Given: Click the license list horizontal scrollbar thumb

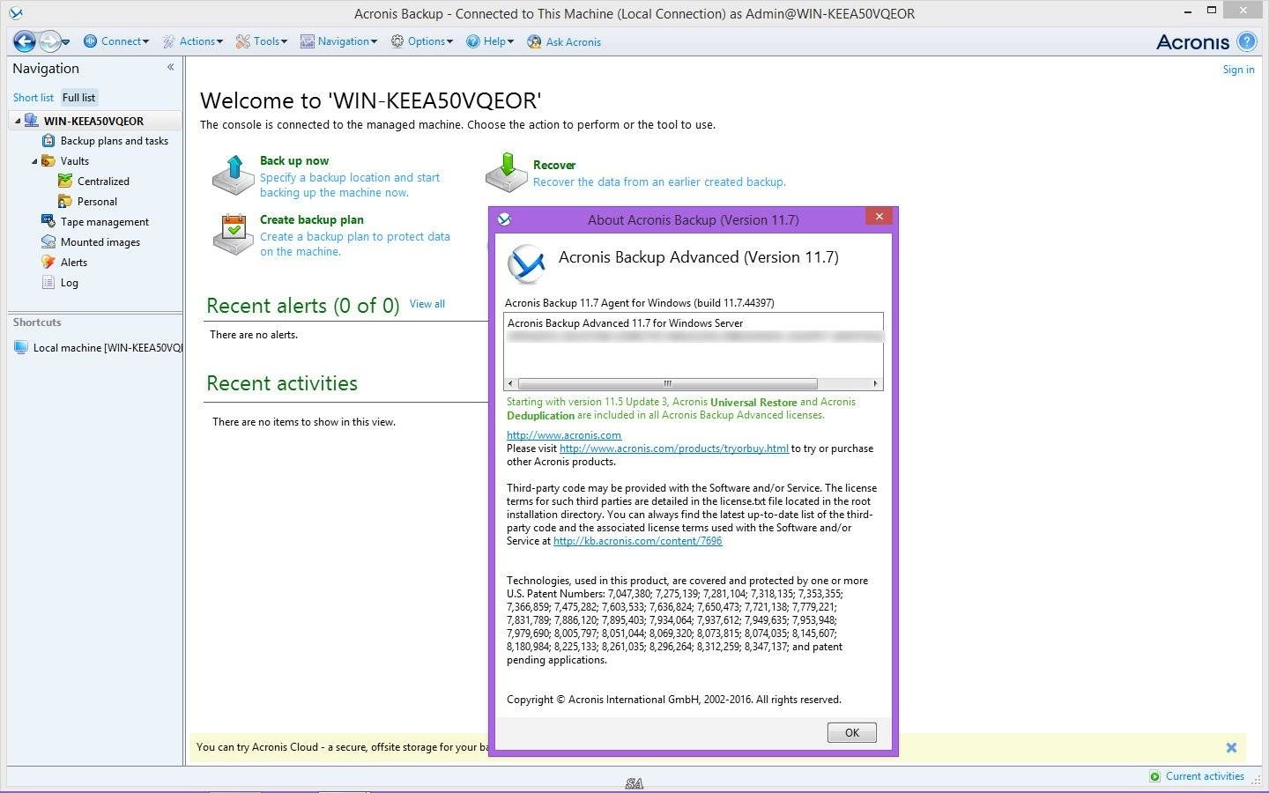Looking at the screenshot, I should coord(668,383).
